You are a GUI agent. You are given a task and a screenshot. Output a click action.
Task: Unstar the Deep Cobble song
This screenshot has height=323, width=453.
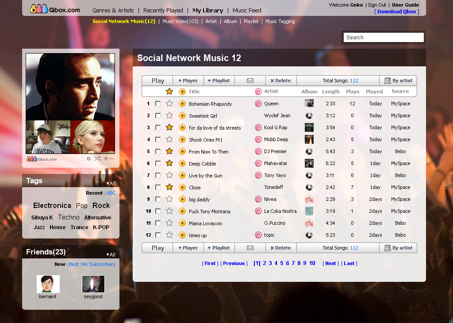[169, 163]
